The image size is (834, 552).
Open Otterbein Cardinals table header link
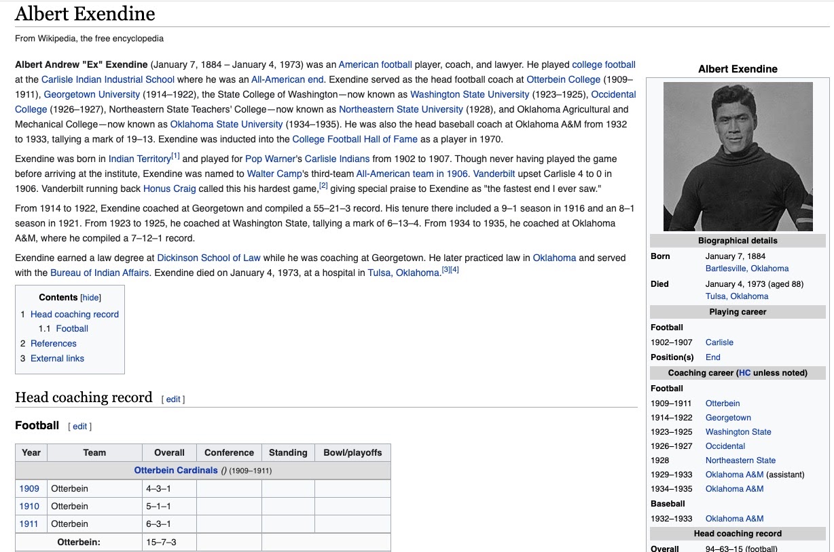pyautogui.click(x=176, y=471)
